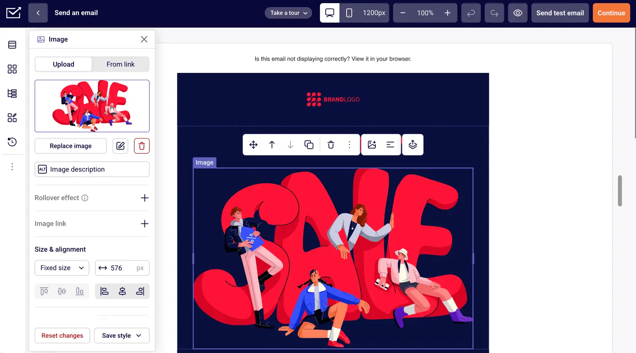Viewport: 636px width, 353px height.
Task: Click Send test email
Action: pos(560,13)
